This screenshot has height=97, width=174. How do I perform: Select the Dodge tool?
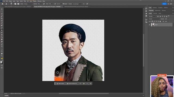click(x=2, y=42)
